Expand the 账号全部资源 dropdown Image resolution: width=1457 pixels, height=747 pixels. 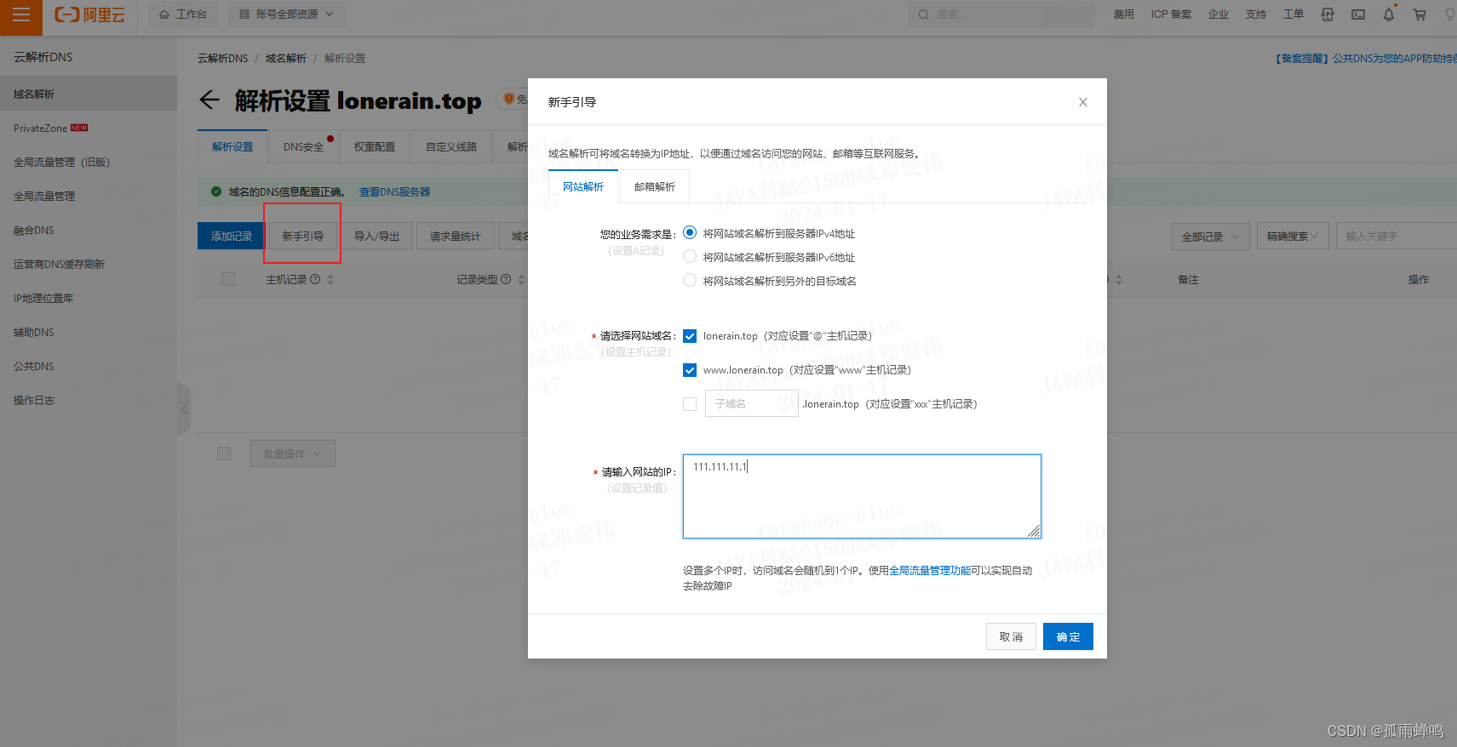tap(286, 14)
